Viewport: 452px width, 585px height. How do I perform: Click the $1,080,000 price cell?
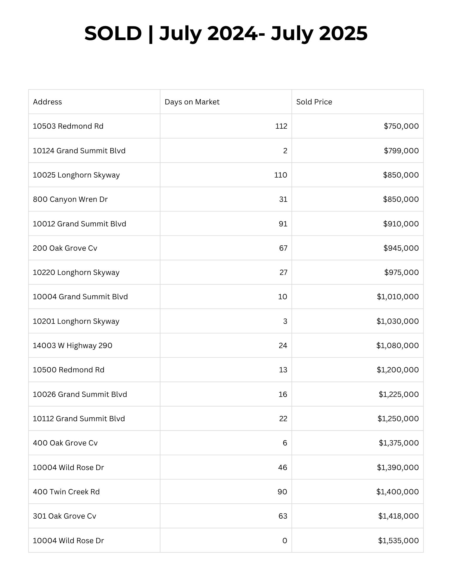click(397, 345)
